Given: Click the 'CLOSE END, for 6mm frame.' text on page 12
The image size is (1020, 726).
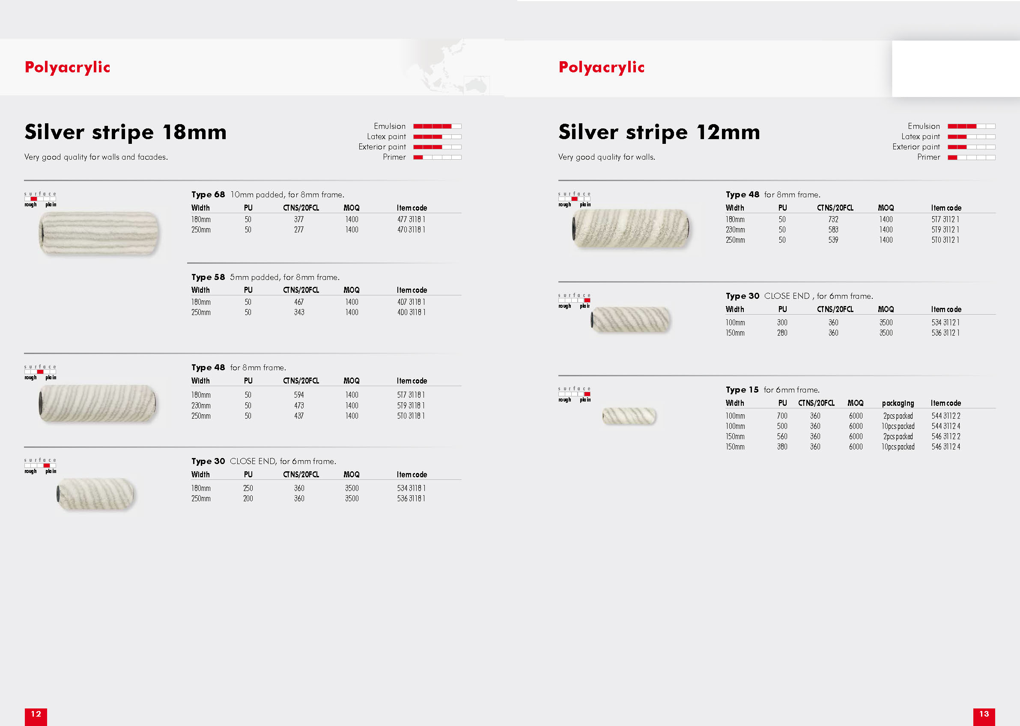Looking at the screenshot, I should pyautogui.click(x=283, y=461).
